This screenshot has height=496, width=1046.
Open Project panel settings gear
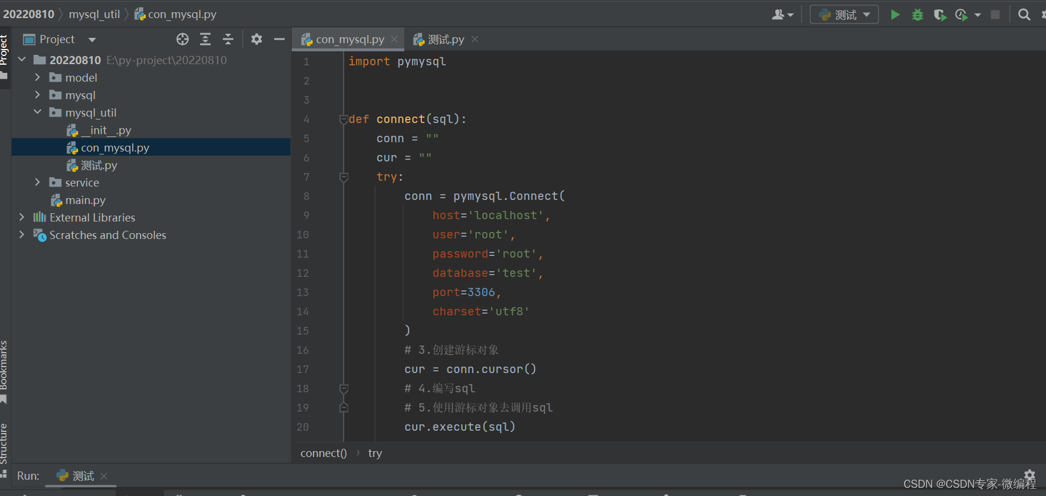257,39
